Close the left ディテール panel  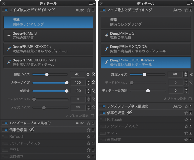tap(4, 4)
